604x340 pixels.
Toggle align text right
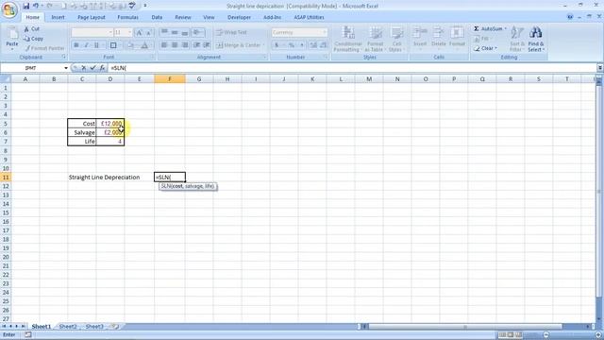(x=185, y=45)
